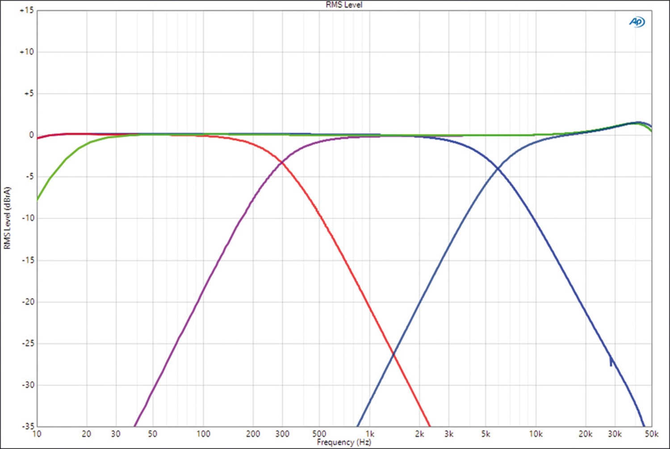This screenshot has width=670, height=449.
Task: Click the 30 Hz frequency tick label
Action: click(116, 434)
